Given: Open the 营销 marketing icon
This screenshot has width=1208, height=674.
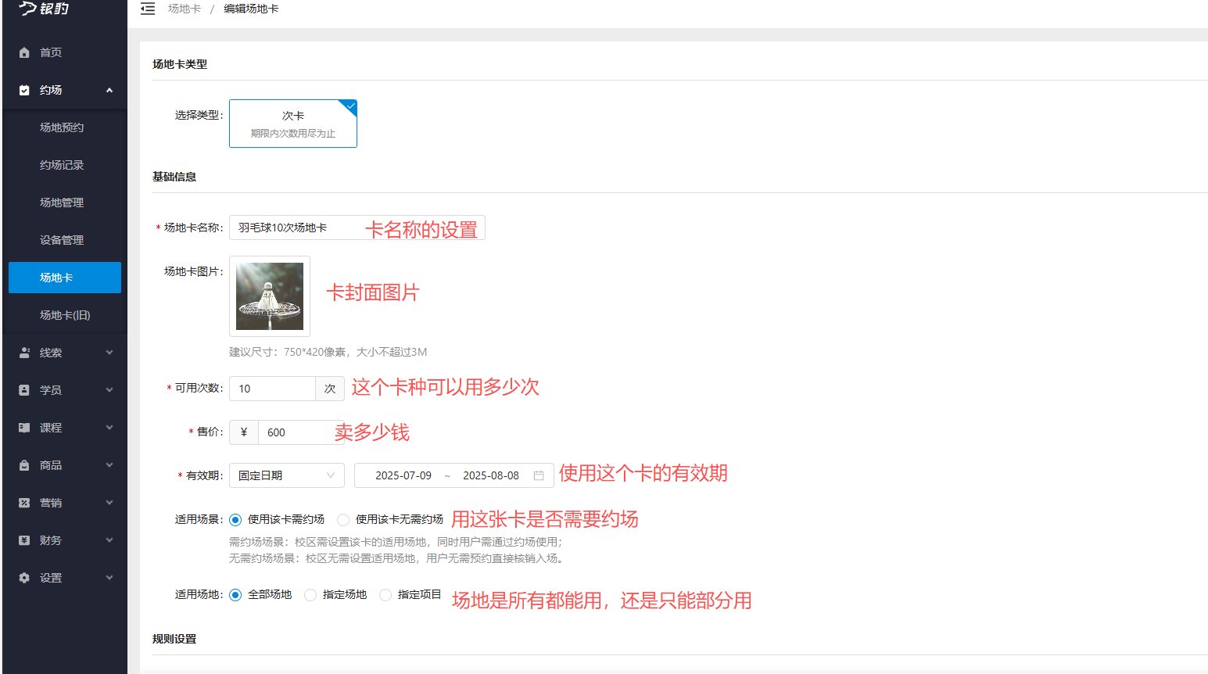Looking at the screenshot, I should pyautogui.click(x=23, y=502).
